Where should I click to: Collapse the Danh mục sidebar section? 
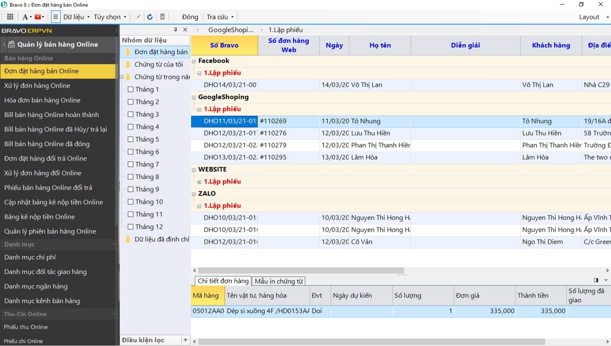coord(114,245)
